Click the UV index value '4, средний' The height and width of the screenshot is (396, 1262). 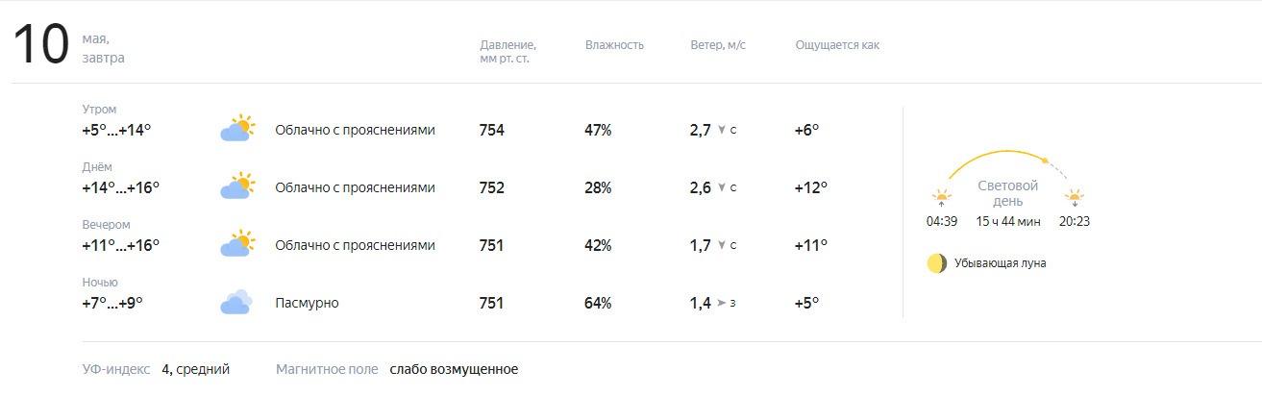(195, 369)
